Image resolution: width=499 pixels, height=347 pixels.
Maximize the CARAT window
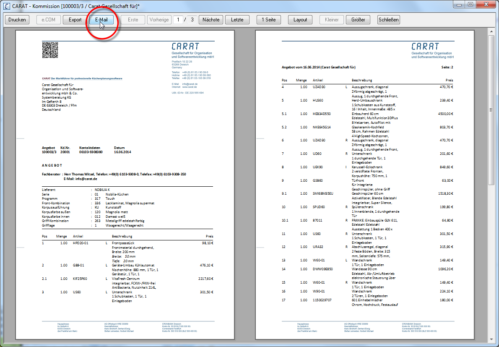click(x=470, y=4)
